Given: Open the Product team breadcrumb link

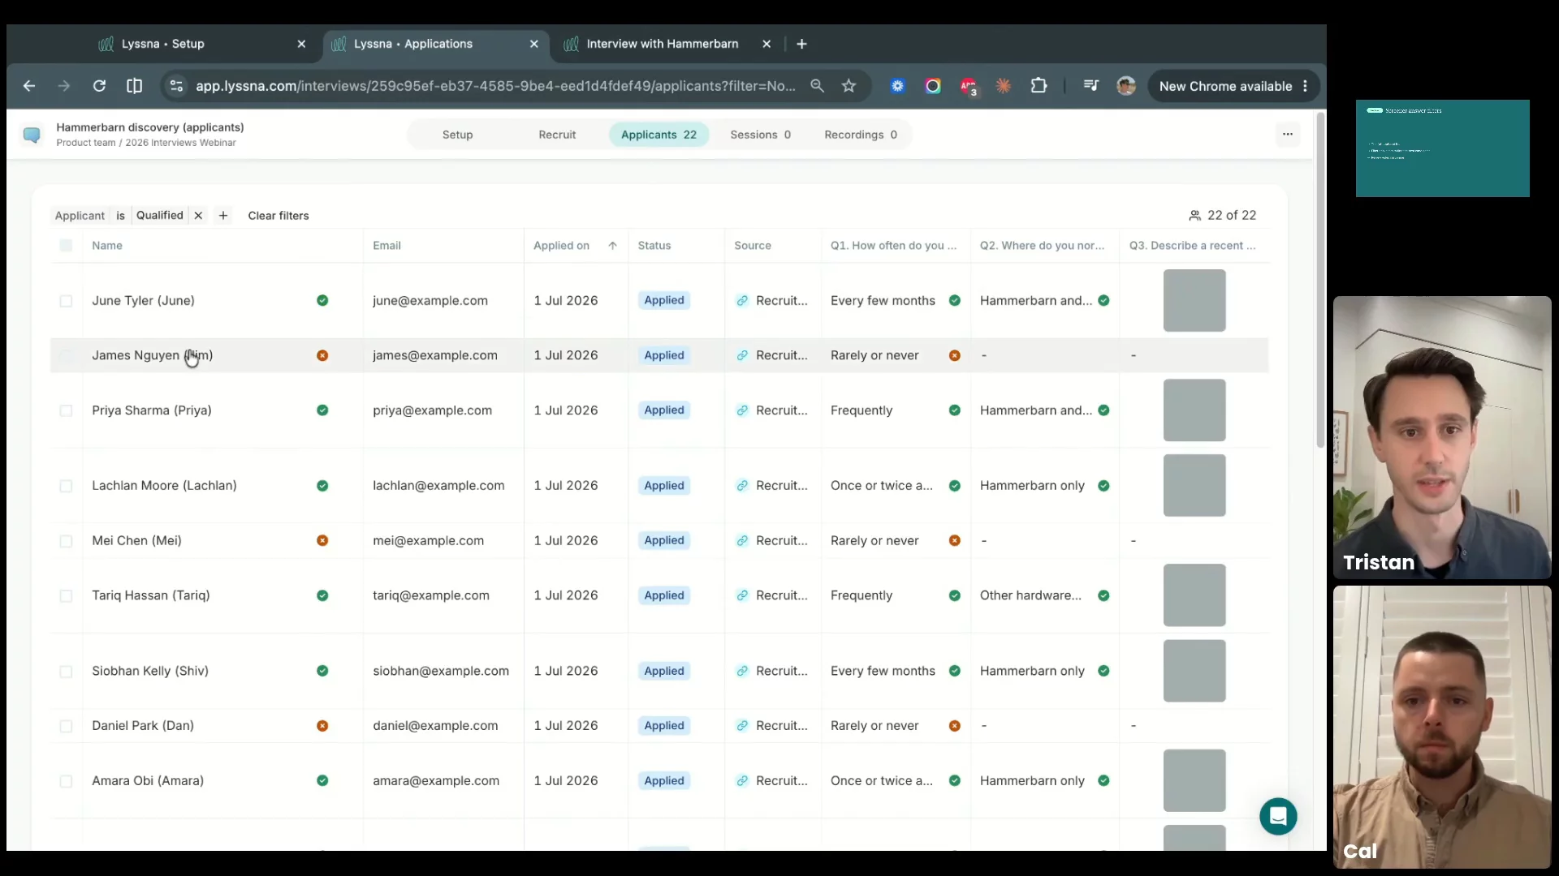Looking at the screenshot, I should (x=85, y=143).
